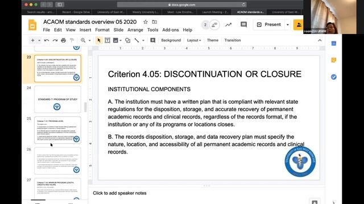364x204 pixels.
Task: Click the paint format icon
Action: coord(72,40)
